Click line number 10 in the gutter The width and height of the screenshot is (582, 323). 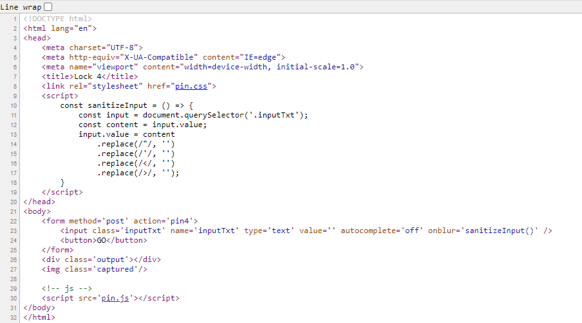tap(14, 106)
